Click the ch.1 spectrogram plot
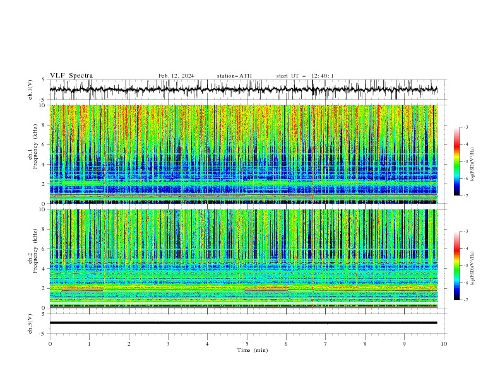This screenshot has width=500, height=386. [x=243, y=154]
